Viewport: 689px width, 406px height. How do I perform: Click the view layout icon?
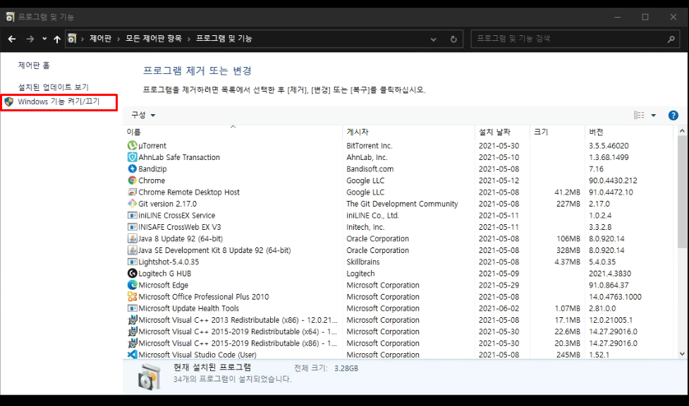(639, 115)
